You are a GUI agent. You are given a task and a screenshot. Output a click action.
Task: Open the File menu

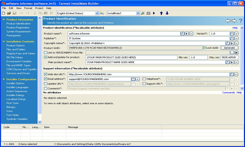pos(4,8)
